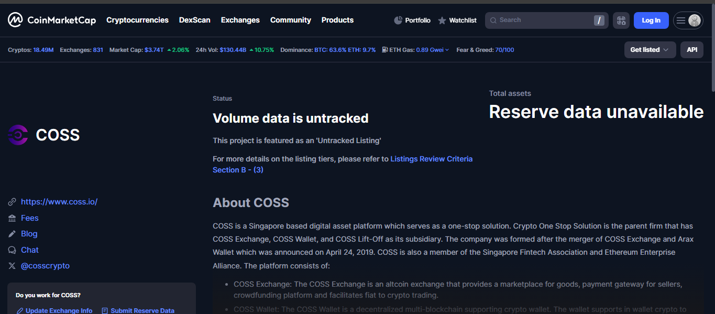Click the API button
The image size is (715, 314).
(692, 50)
